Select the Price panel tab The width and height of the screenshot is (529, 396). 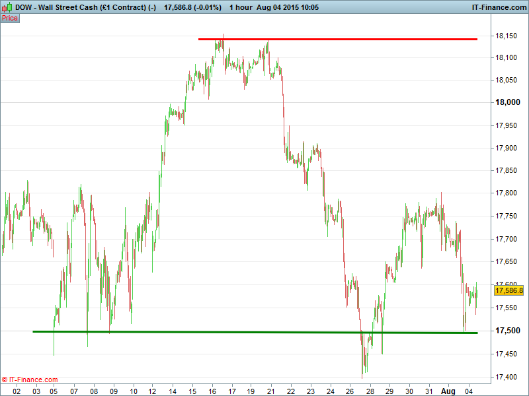[10, 18]
